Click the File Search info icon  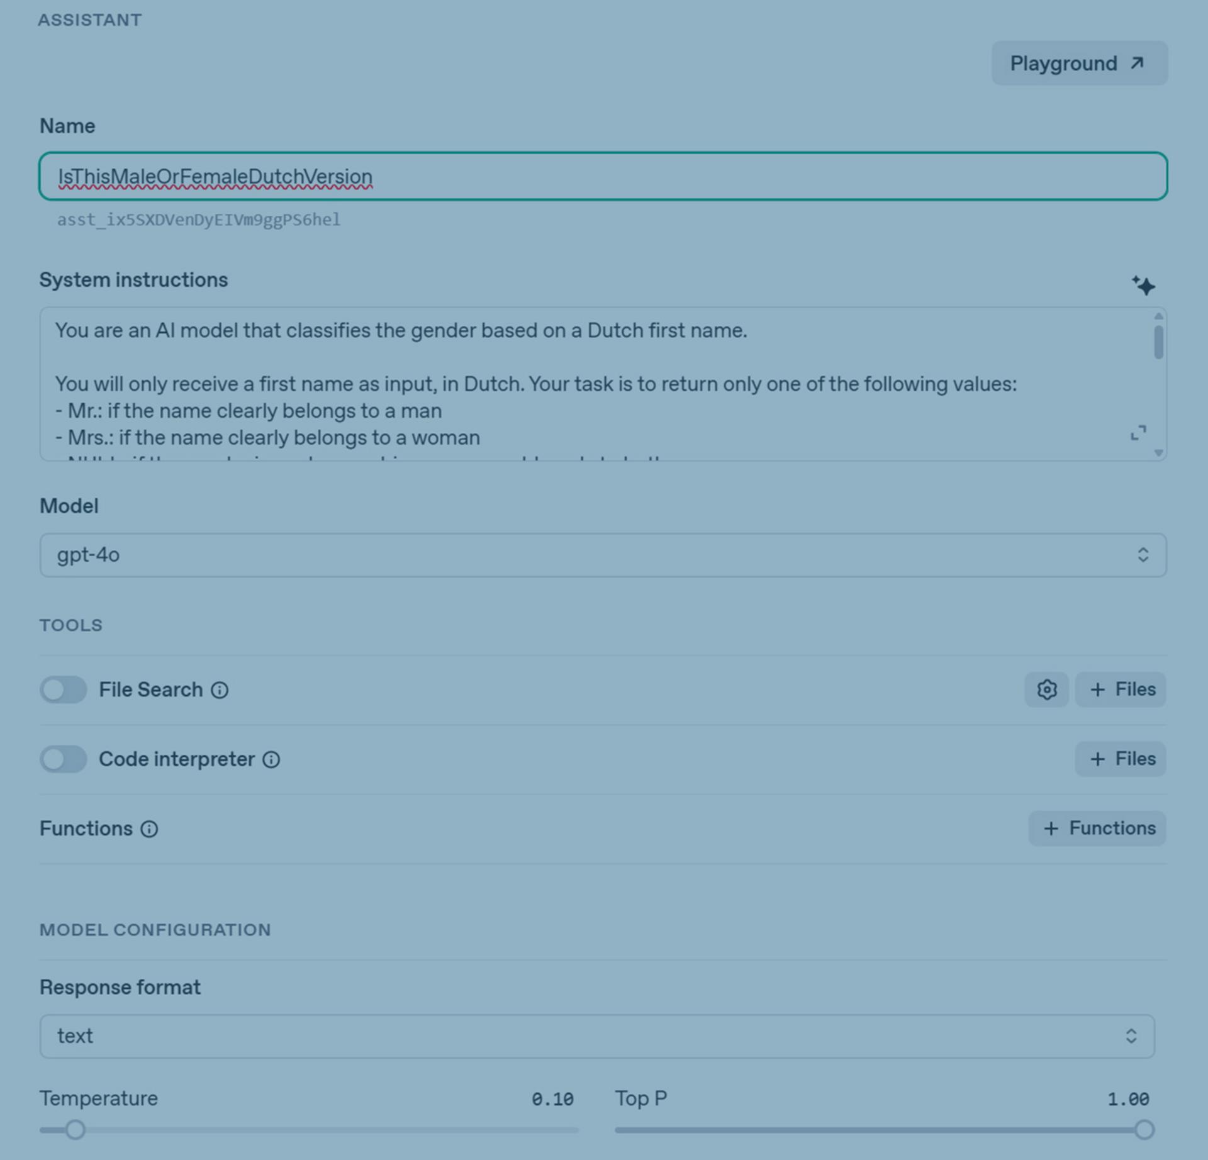(220, 690)
